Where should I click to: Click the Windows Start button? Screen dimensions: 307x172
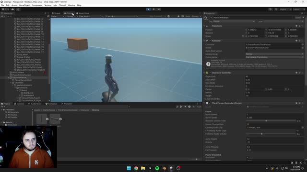point(129,168)
